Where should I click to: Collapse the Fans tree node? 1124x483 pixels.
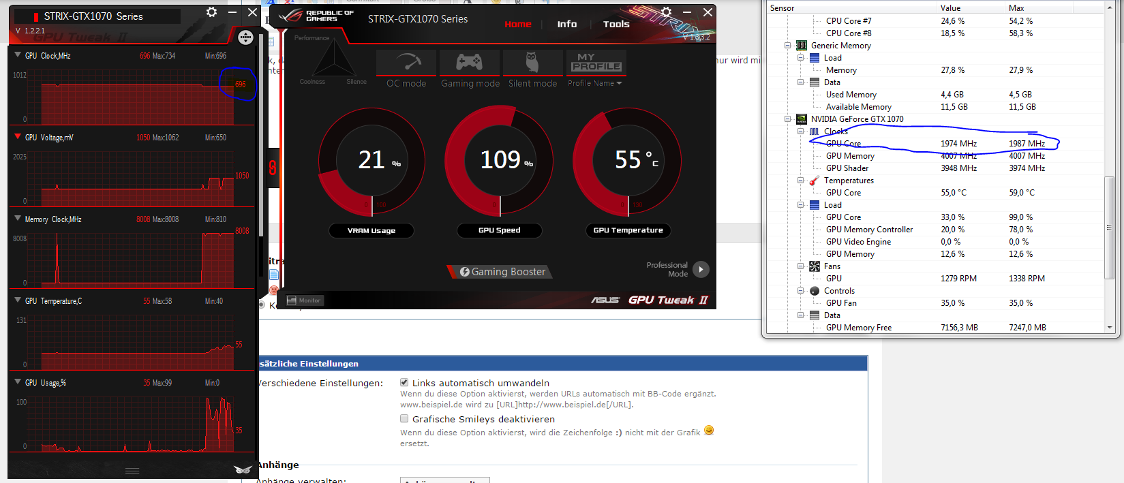(801, 266)
